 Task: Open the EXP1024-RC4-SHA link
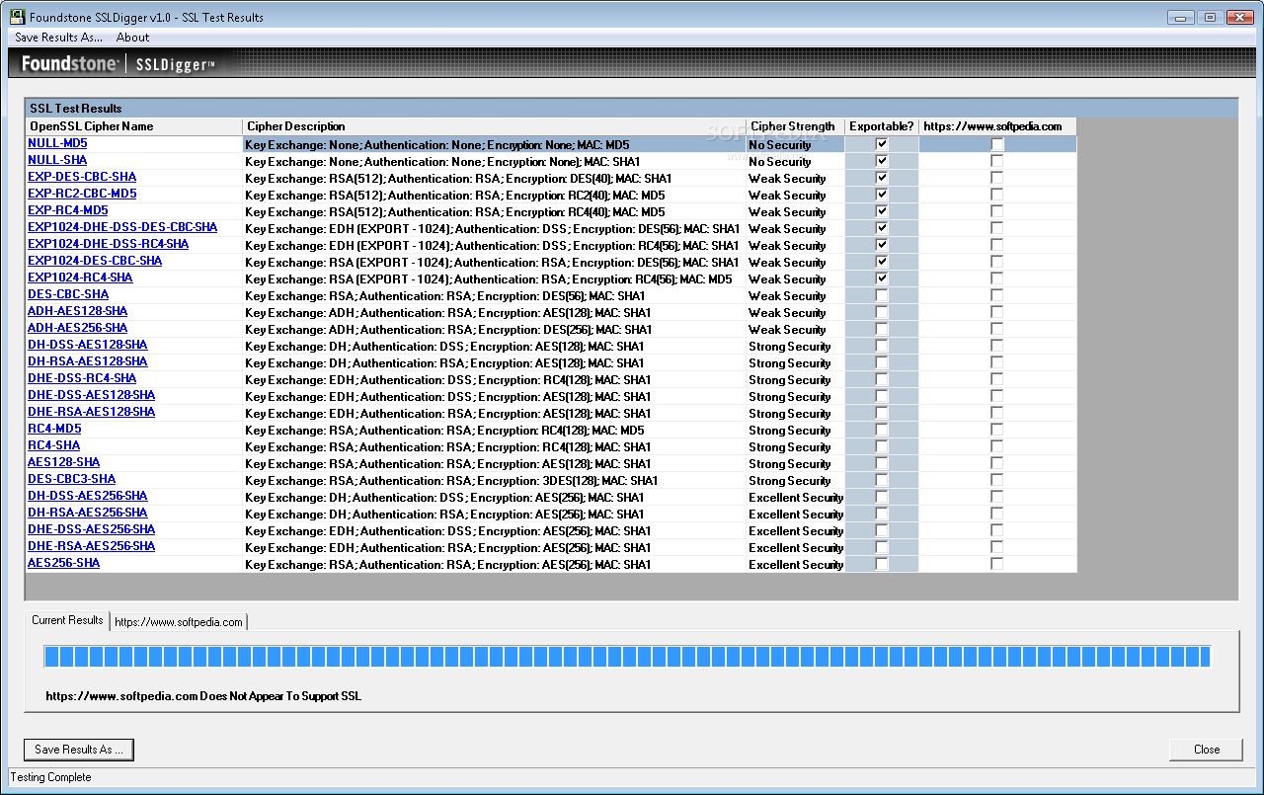tap(80, 278)
